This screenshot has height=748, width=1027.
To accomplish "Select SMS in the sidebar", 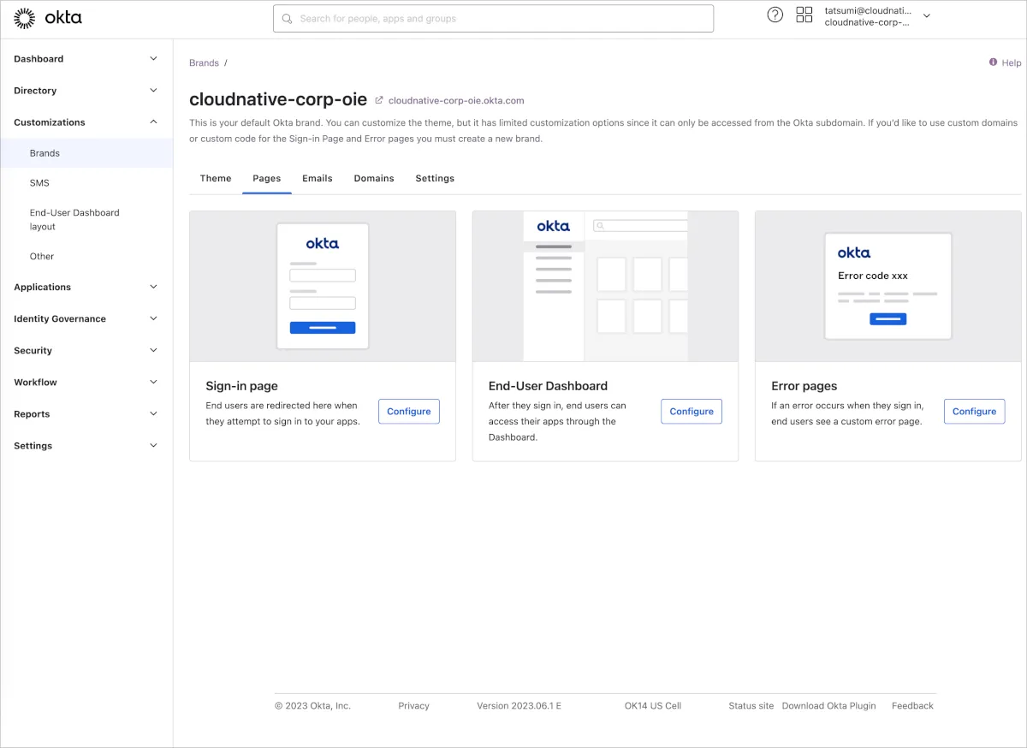I will pos(39,183).
